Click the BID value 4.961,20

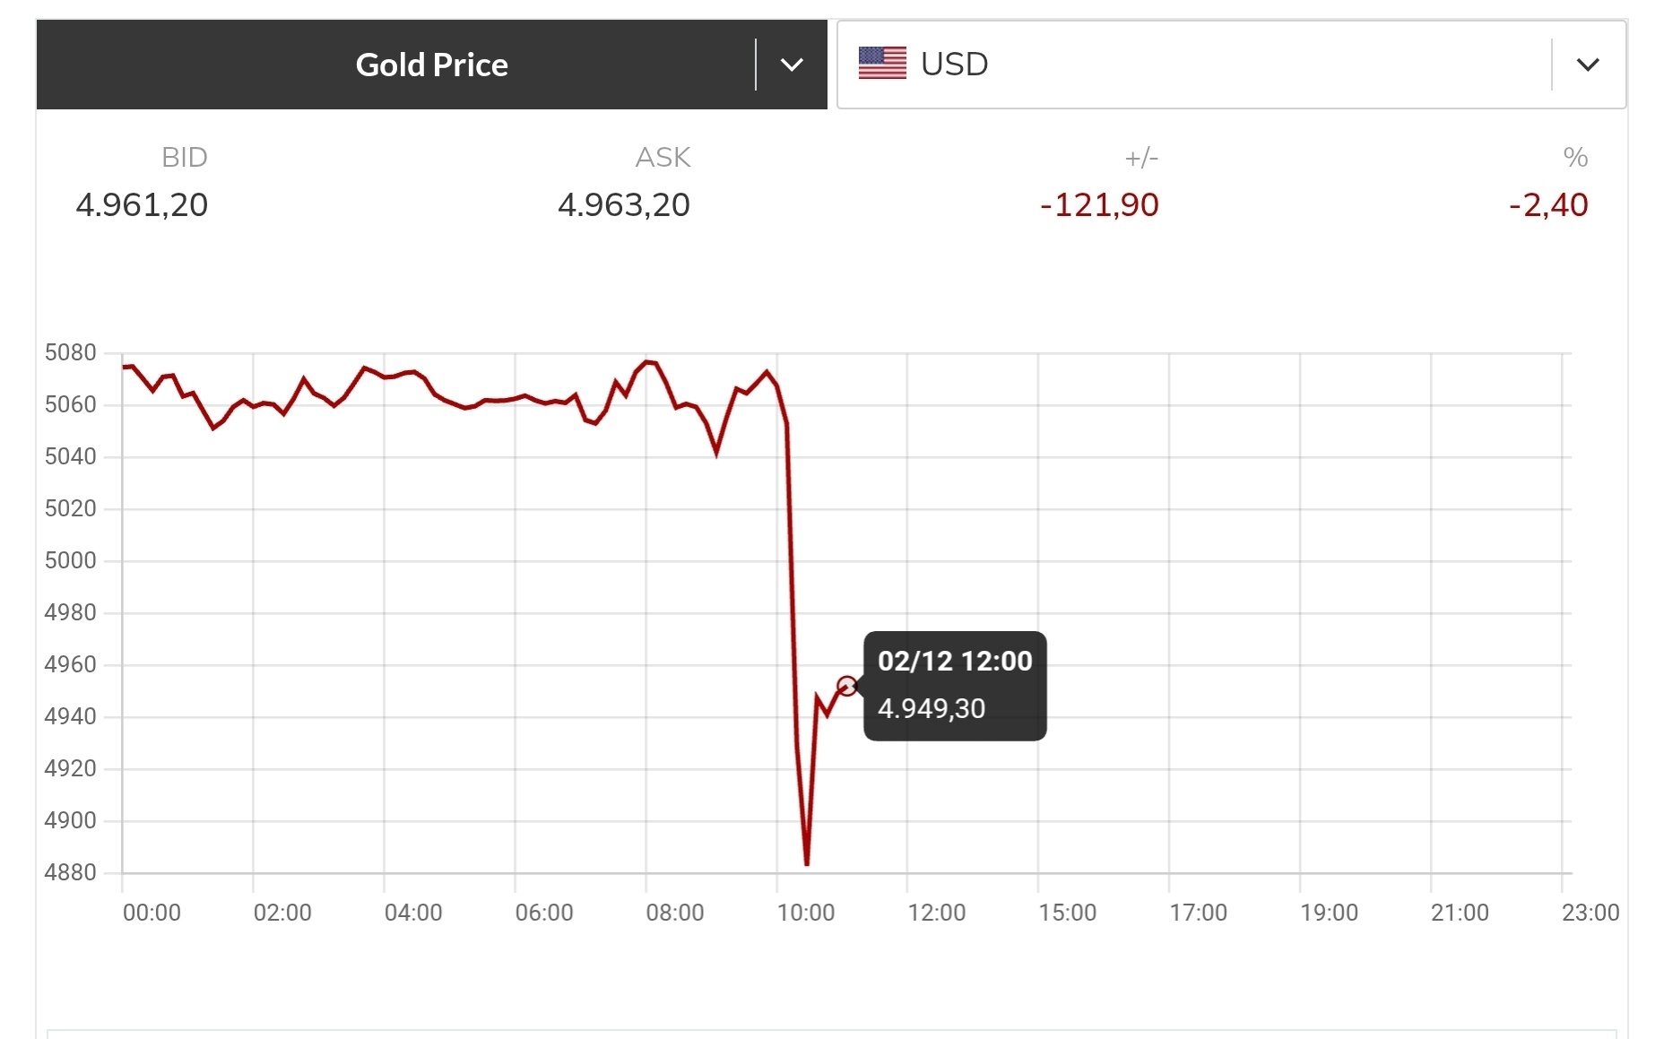(x=142, y=205)
